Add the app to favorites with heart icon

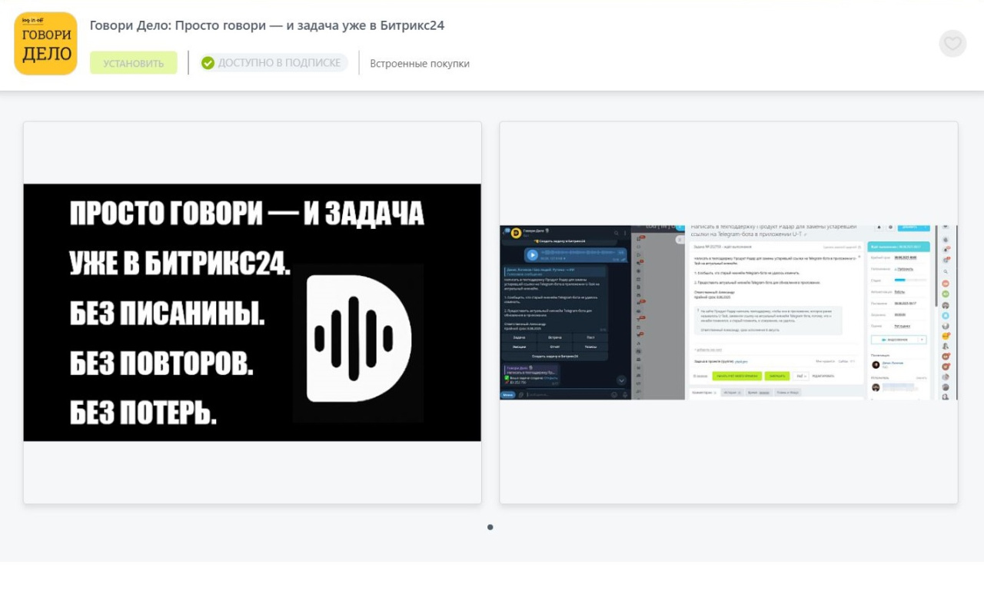coord(952,44)
